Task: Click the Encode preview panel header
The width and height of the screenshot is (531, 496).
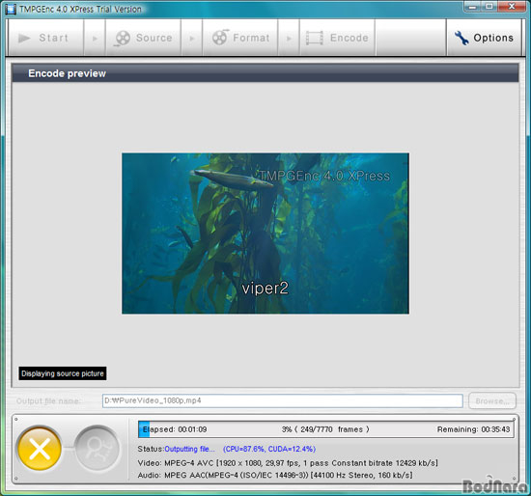Action: coord(265,73)
